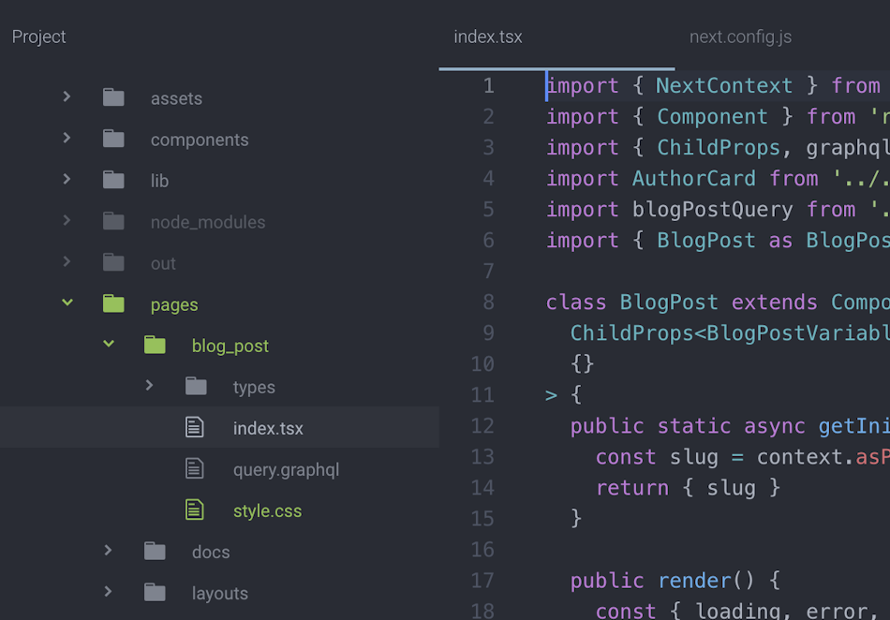Click blogPostQuery in line 5
Screen dimensions: 890x620
(x=712, y=210)
